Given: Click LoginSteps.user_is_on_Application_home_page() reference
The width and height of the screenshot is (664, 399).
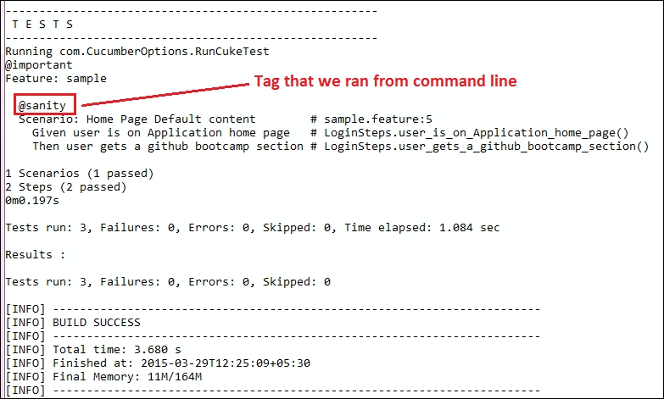Looking at the screenshot, I should click(477, 133).
